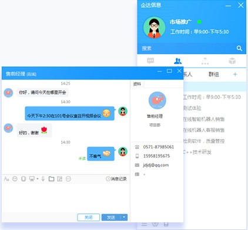The image size is (248, 230).
Task: Select the 资料 profile tab
Action: click(x=137, y=84)
